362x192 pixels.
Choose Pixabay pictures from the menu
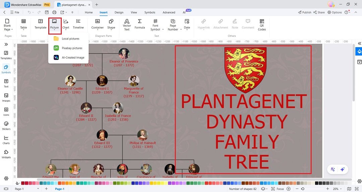(68, 48)
